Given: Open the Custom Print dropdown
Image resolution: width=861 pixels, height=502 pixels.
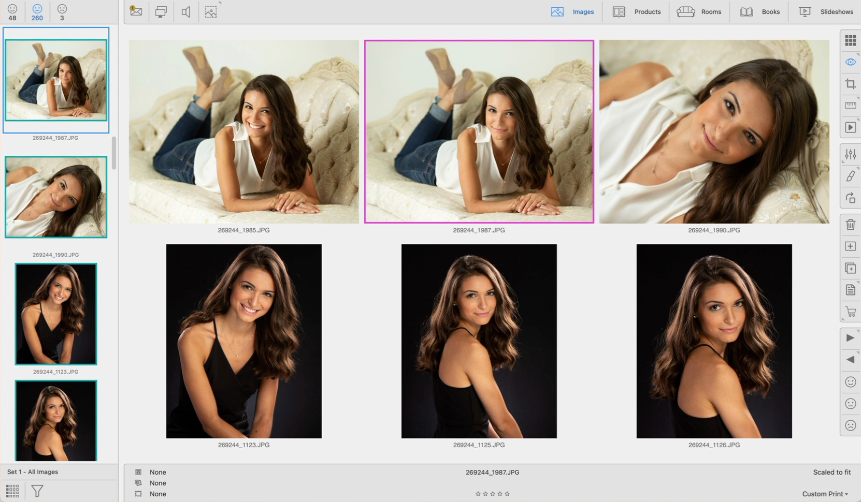Looking at the screenshot, I should [825, 494].
